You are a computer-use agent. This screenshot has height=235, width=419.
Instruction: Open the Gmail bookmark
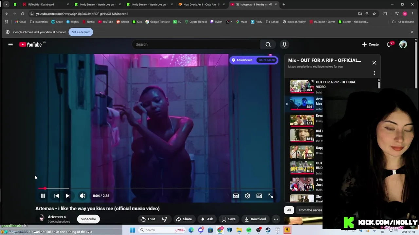coord(20,22)
